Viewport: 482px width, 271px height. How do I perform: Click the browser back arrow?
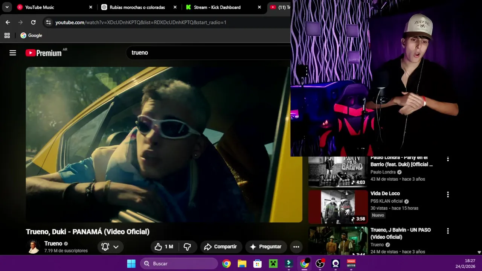pos(8,22)
